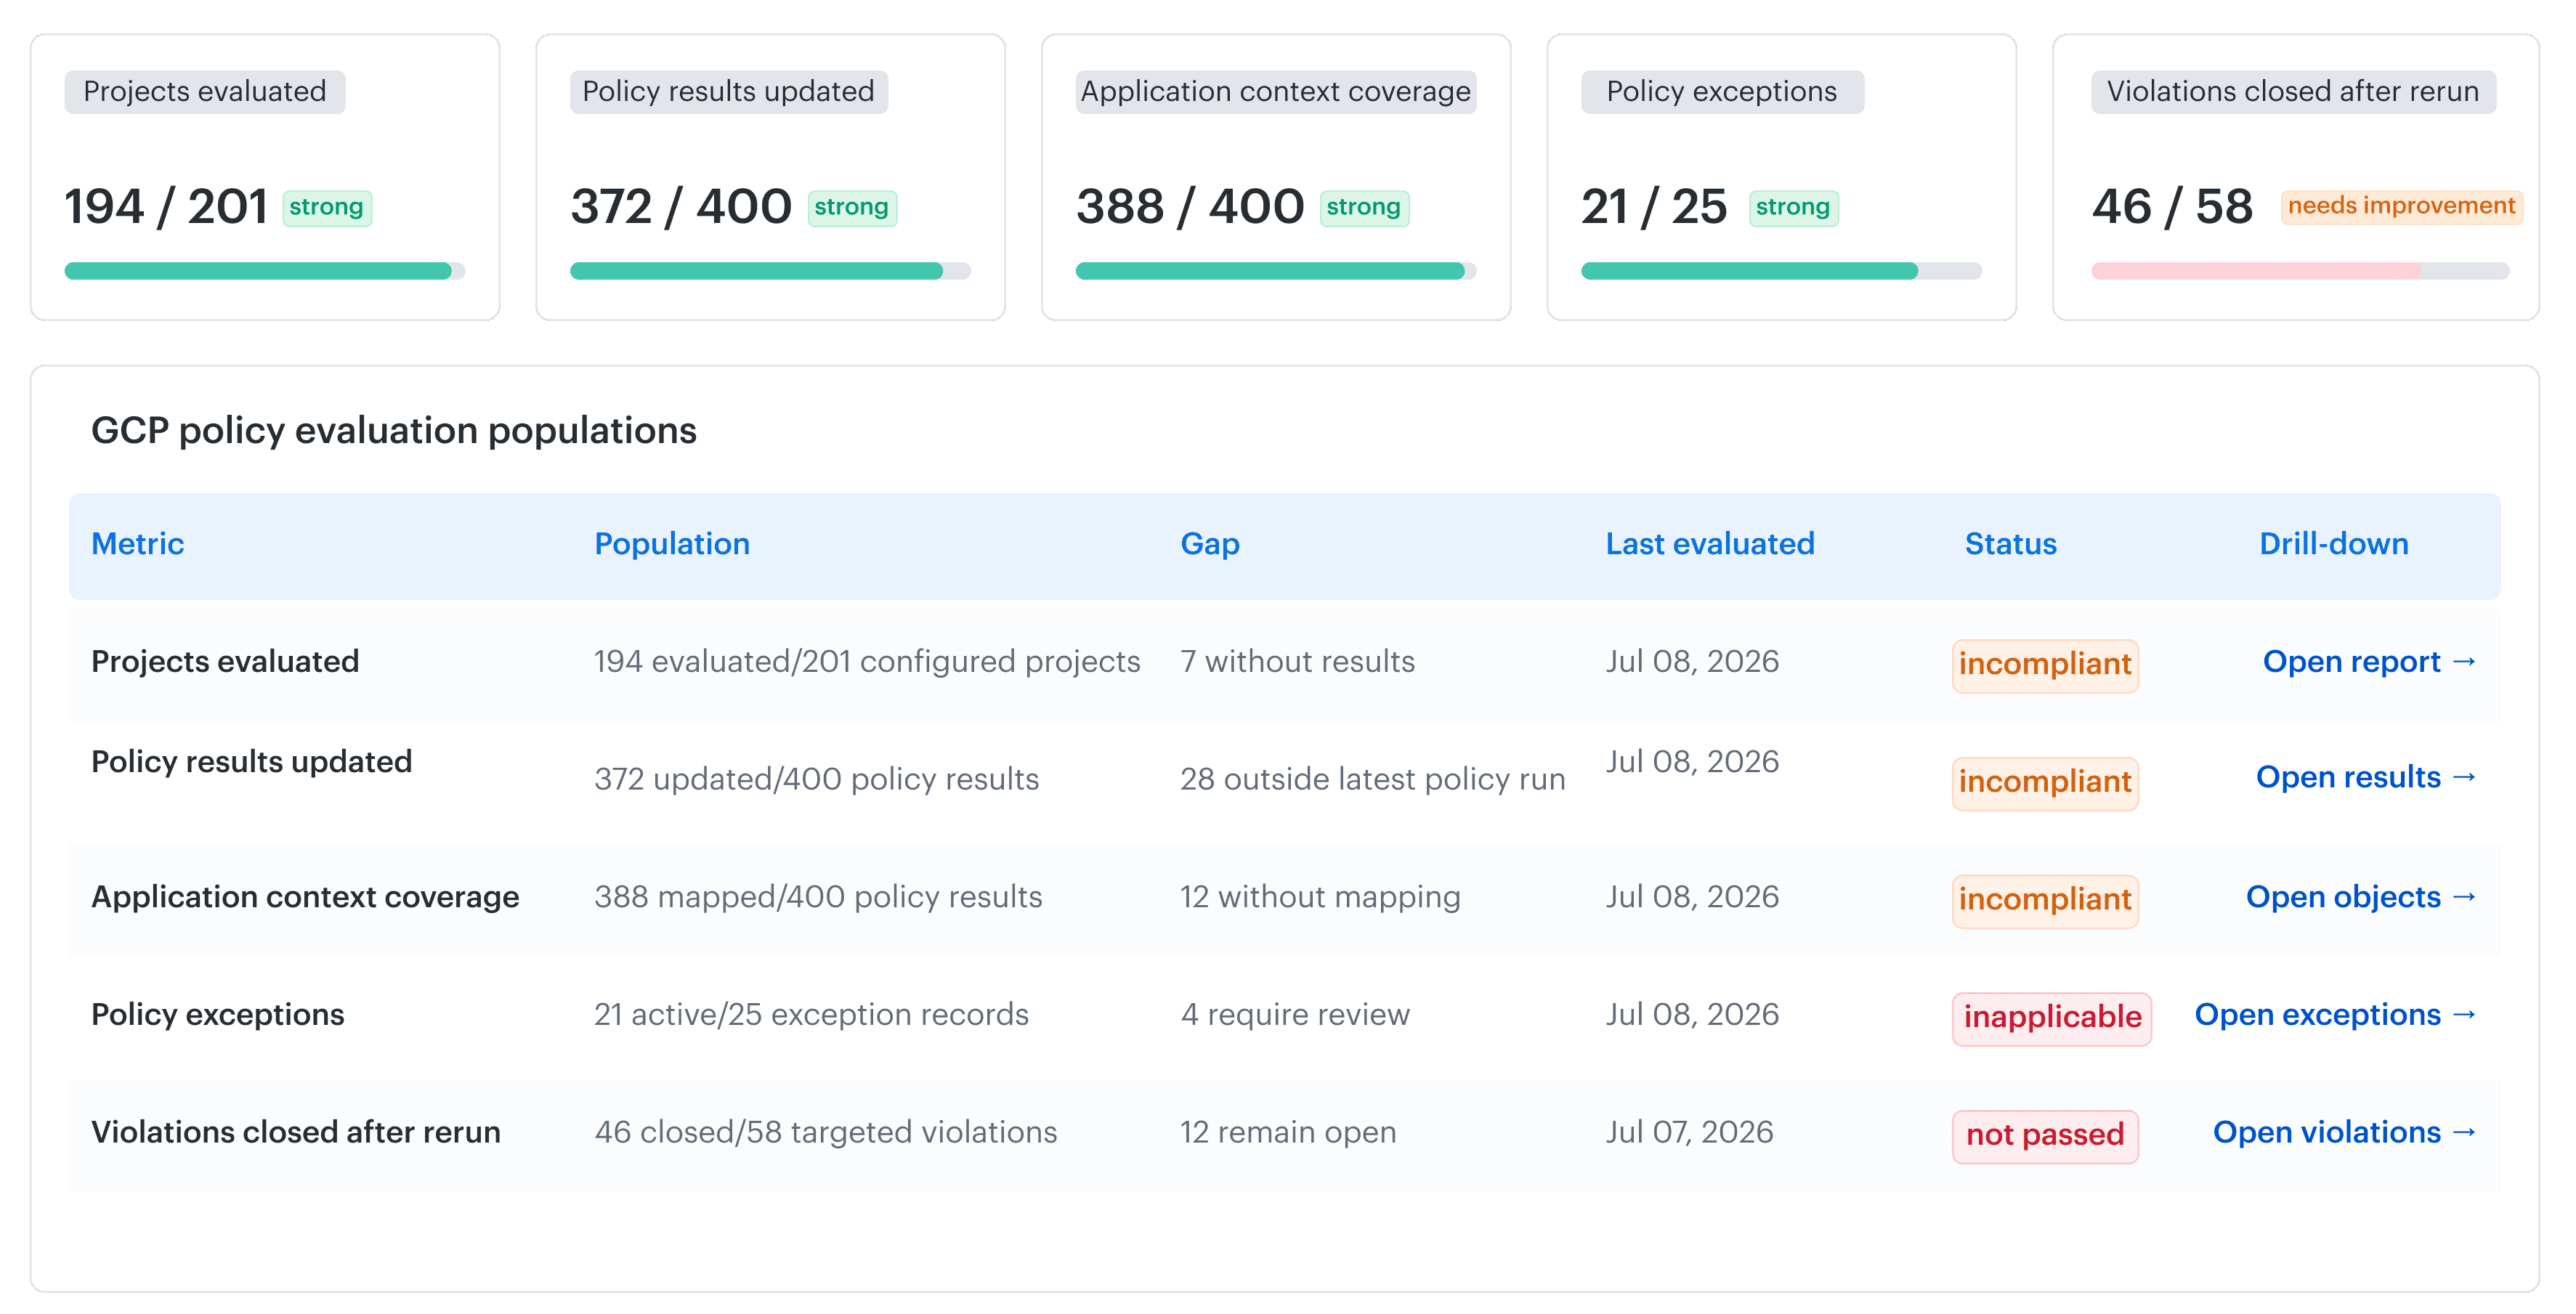The width and height of the screenshot is (2576, 1314).
Task: Click '4 require review' gap cell
Action: click(x=1295, y=1015)
